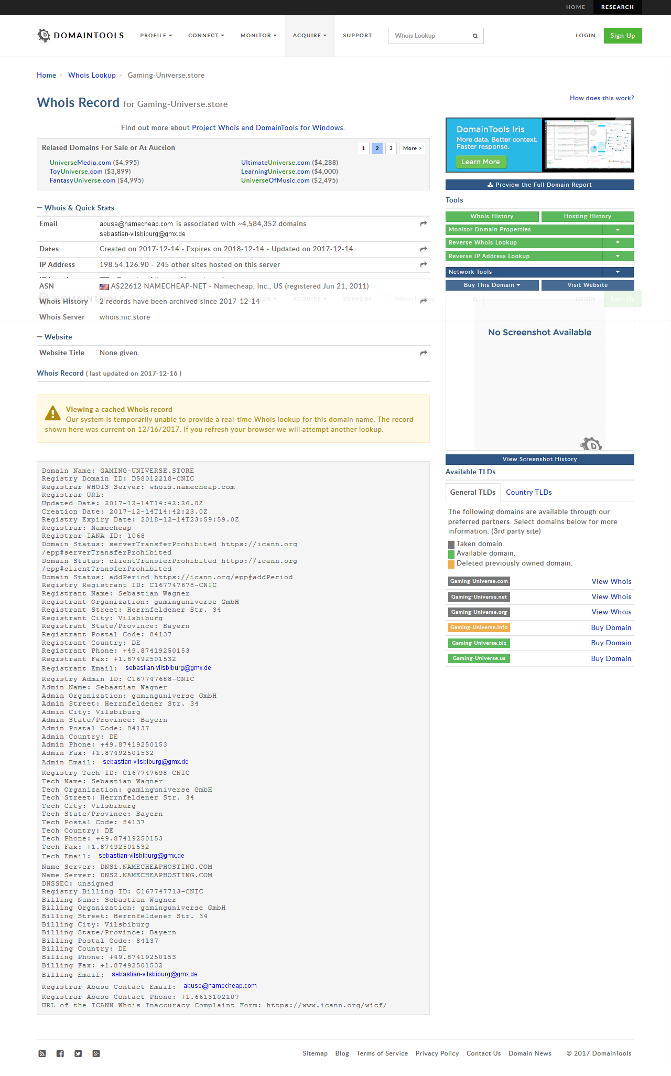The width and height of the screenshot is (671, 1076).
Task: Open Home breadcrumb link
Action: pos(46,76)
